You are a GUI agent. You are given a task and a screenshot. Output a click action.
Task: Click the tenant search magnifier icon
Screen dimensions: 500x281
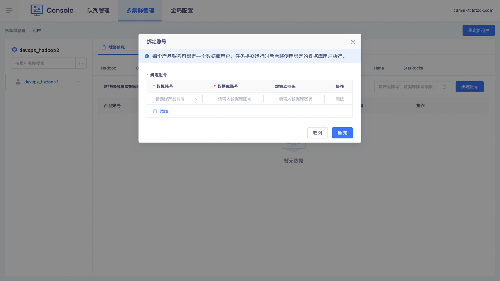pos(81,64)
